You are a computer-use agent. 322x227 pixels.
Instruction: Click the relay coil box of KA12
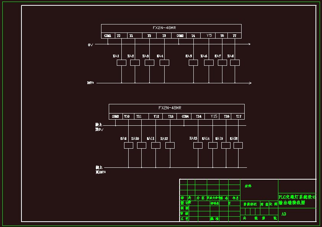170,145
